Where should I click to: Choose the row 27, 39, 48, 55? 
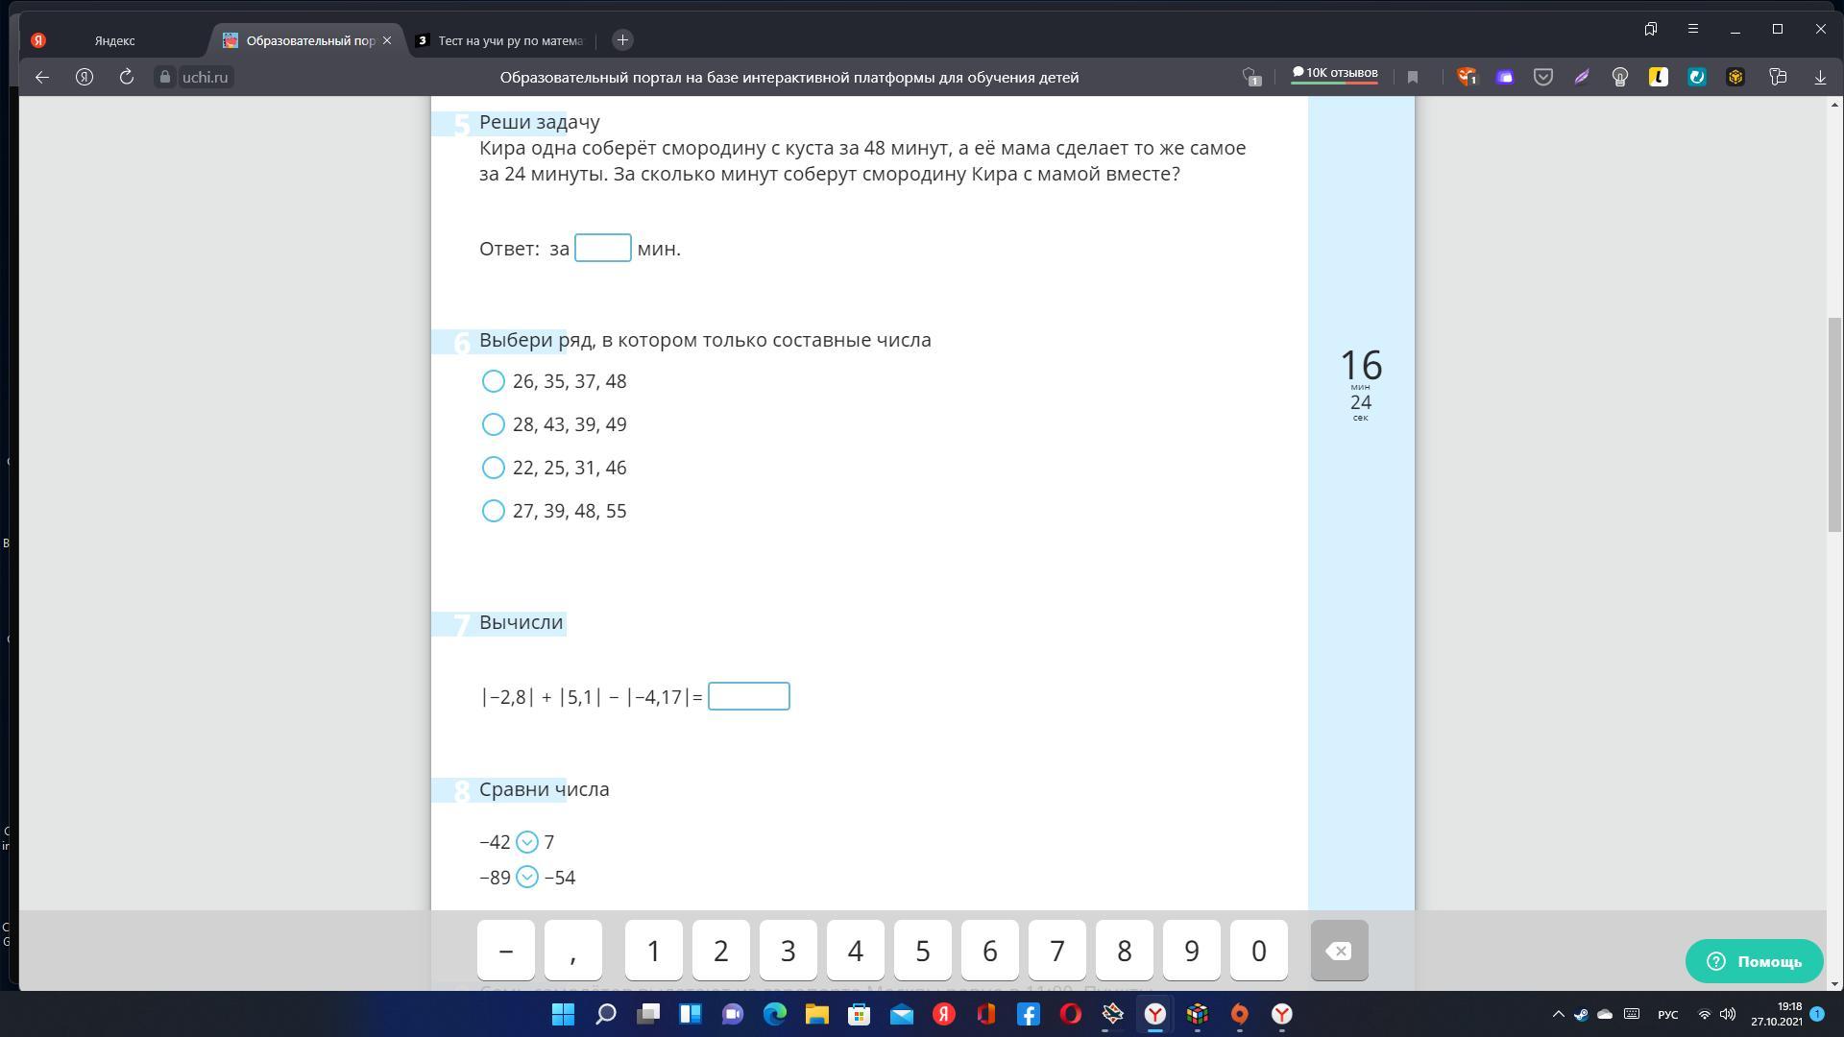(x=494, y=511)
